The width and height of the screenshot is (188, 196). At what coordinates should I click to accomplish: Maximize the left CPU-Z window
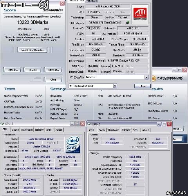click(78, 124)
